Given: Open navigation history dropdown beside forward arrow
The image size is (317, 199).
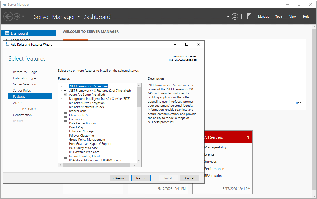Looking at the screenshot, I should (x=23, y=17).
